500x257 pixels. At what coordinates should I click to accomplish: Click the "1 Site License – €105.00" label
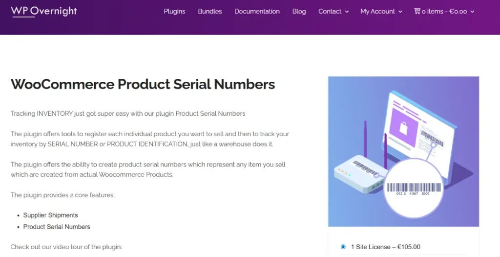(385, 247)
